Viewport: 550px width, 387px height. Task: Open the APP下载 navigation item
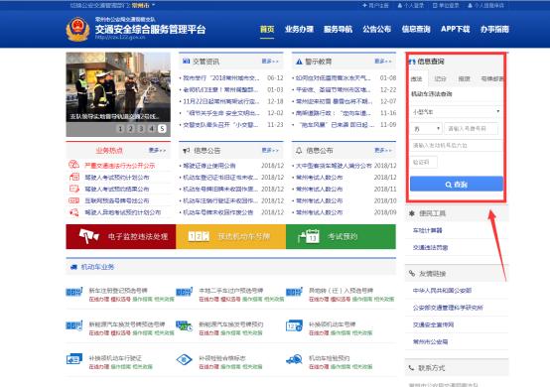point(455,29)
